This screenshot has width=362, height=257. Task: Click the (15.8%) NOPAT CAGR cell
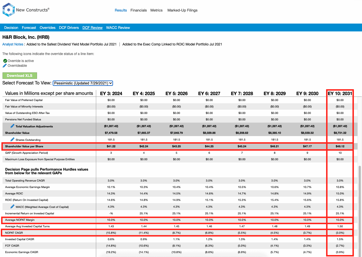(x=111, y=233)
